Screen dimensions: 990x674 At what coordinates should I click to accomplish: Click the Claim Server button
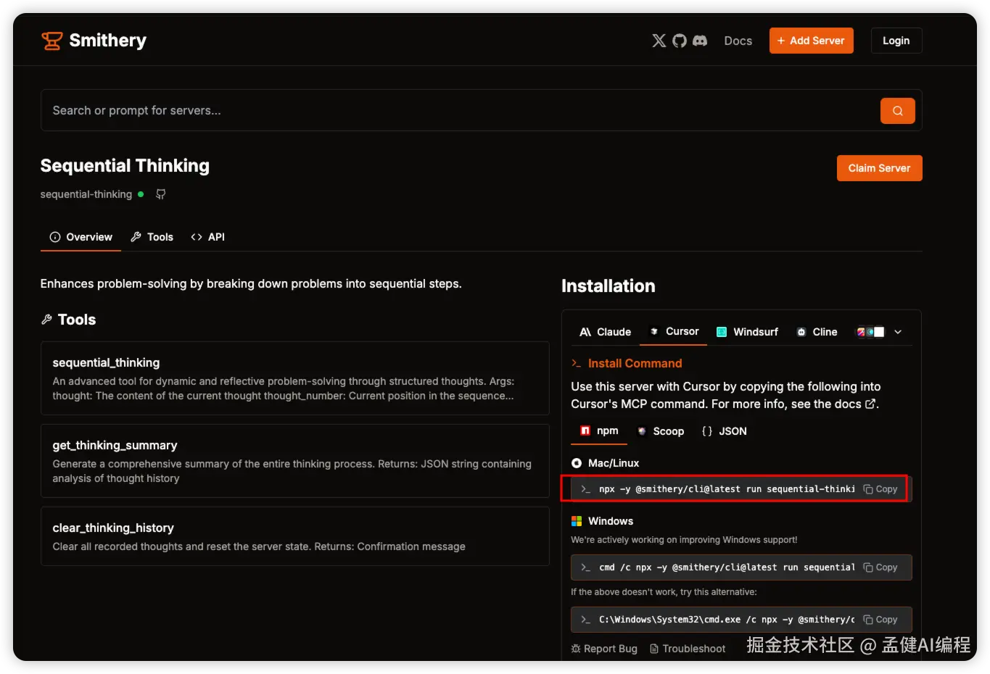(x=879, y=168)
